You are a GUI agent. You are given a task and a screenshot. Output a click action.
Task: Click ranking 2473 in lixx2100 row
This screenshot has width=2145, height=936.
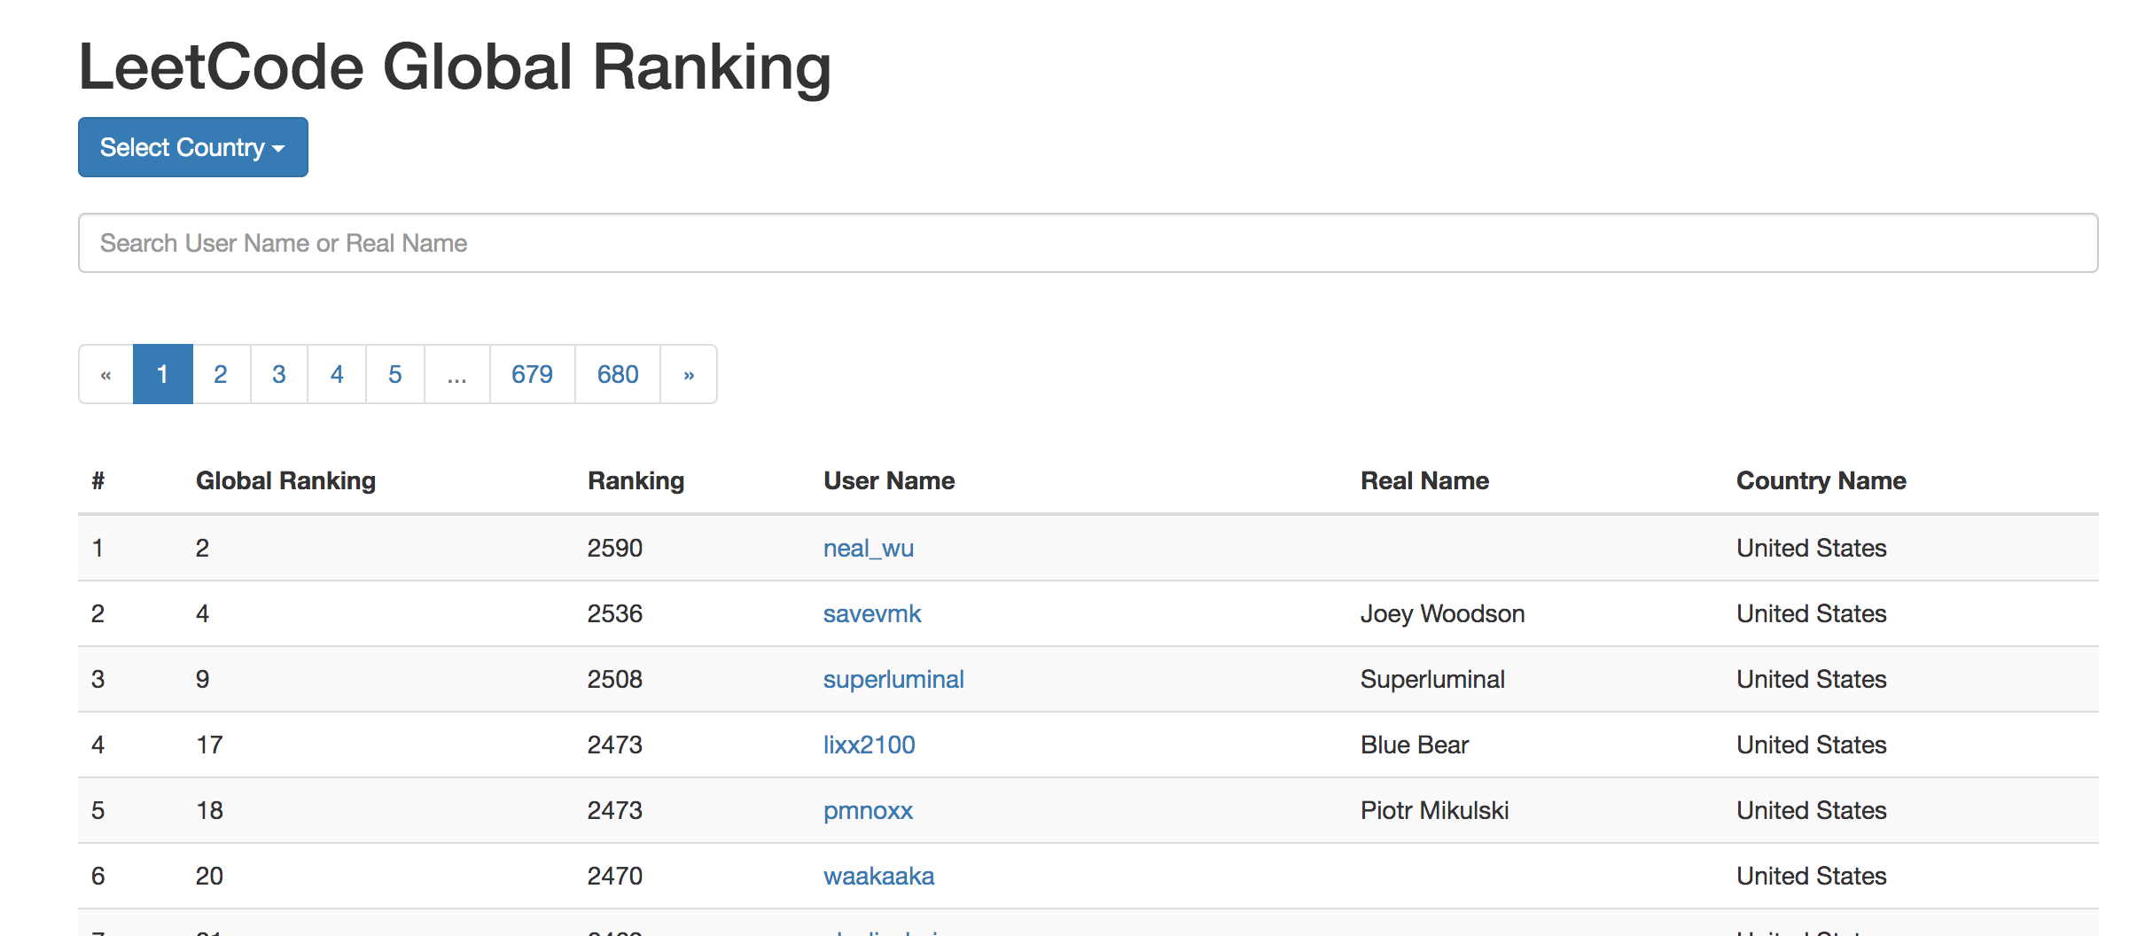614,745
